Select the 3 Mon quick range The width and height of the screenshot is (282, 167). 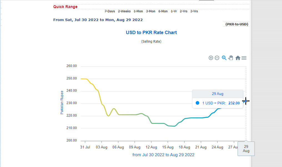point(150,11)
